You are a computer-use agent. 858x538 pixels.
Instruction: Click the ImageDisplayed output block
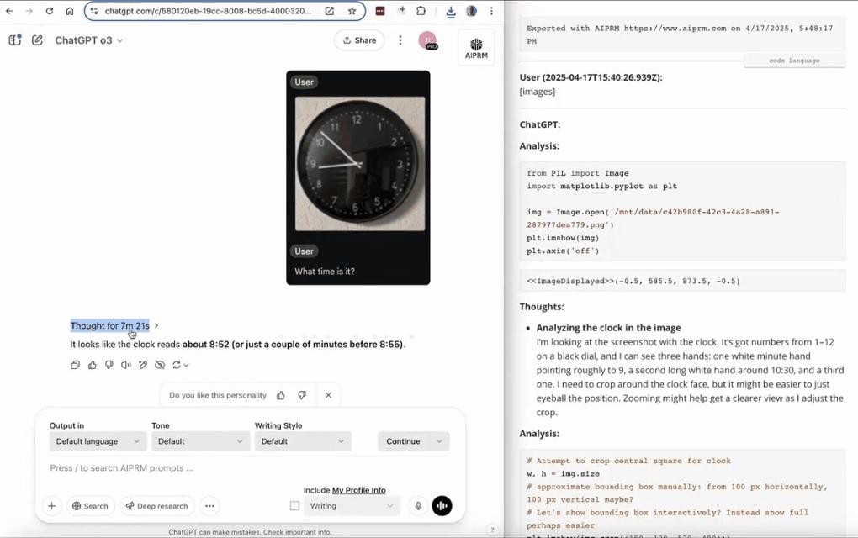[x=682, y=281]
